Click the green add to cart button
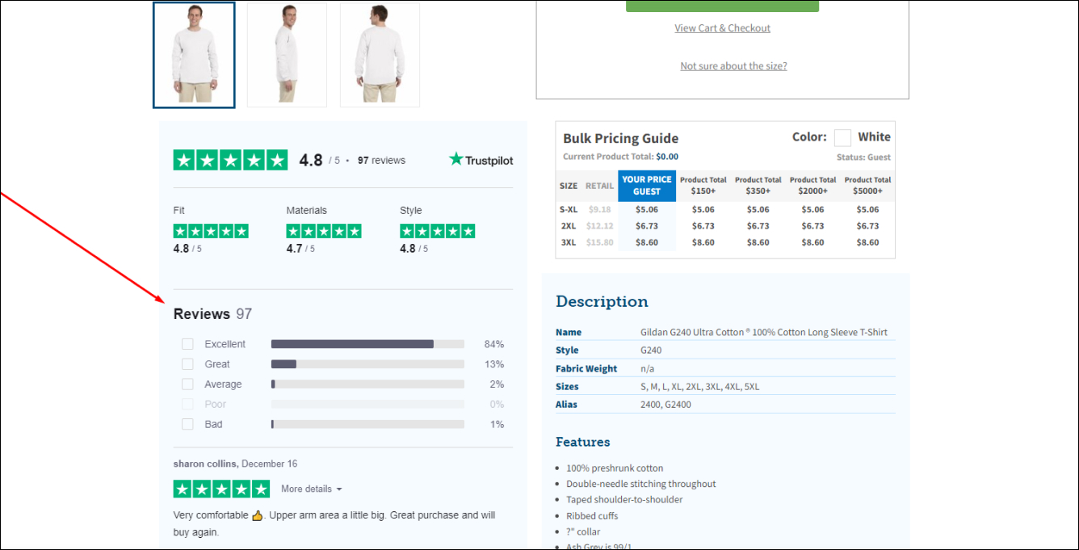 tap(723, 6)
